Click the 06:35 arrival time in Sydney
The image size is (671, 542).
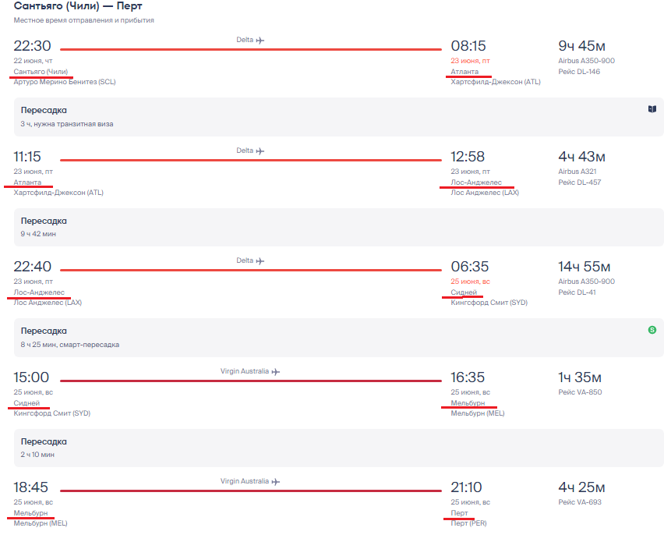pyautogui.click(x=468, y=267)
